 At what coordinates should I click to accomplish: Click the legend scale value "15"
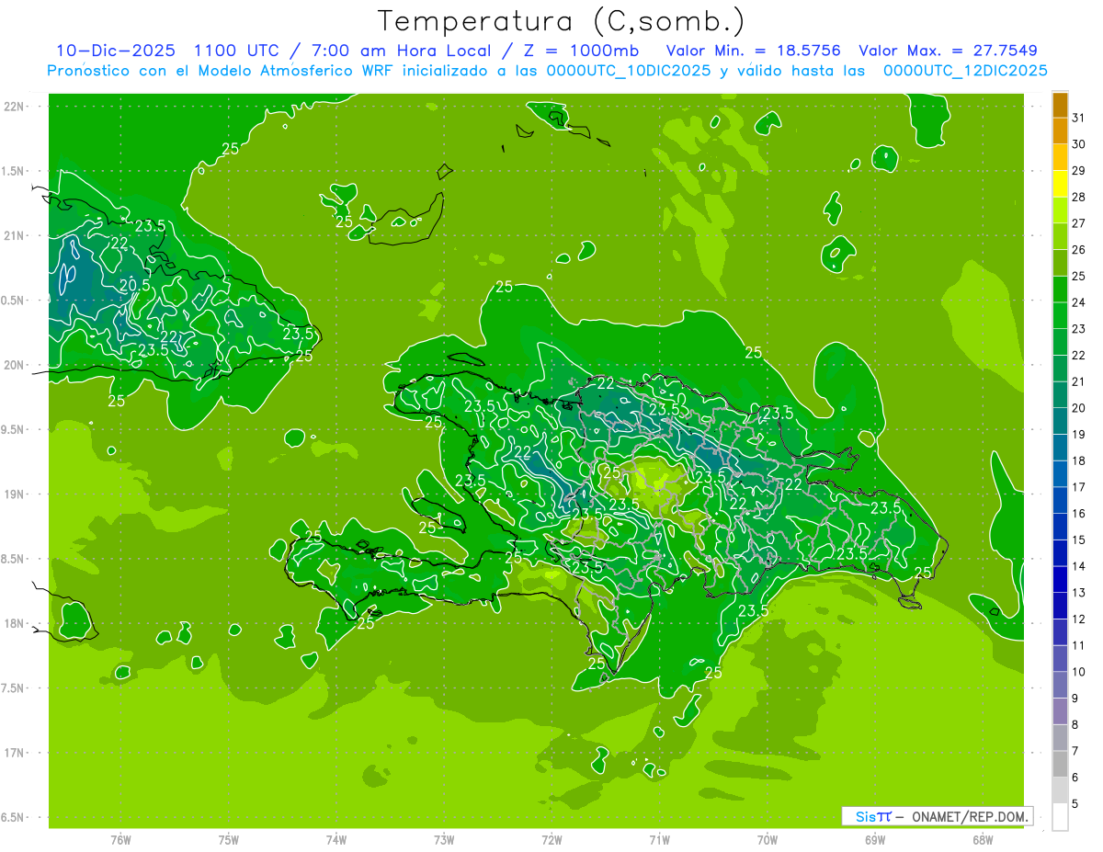pyautogui.click(x=1079, y=540)
